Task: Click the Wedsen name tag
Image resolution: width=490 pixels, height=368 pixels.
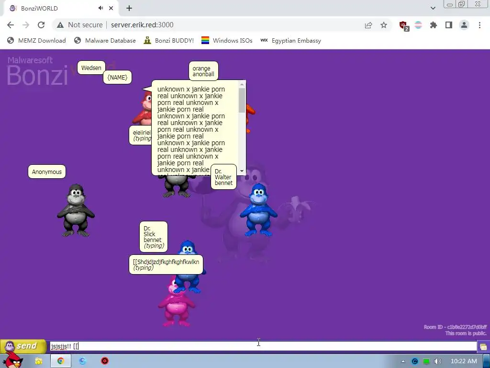Action: click(91, 68)
